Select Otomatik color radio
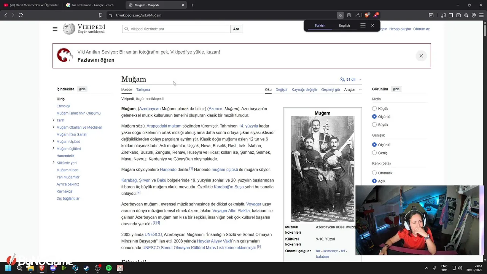This screenshot has height=274, width=487. [x=374, y=173]
